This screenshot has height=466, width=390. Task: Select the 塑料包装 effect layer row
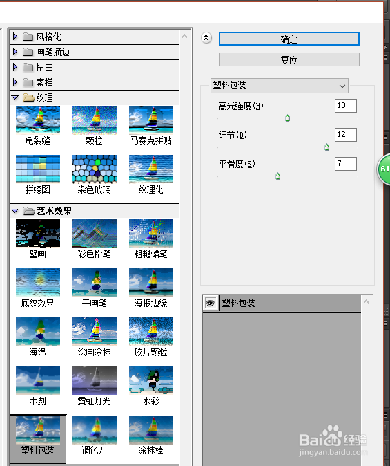[x=282, y=303]
